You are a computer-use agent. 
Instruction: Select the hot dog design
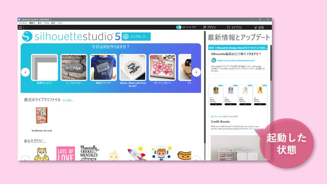pos(184,155)
